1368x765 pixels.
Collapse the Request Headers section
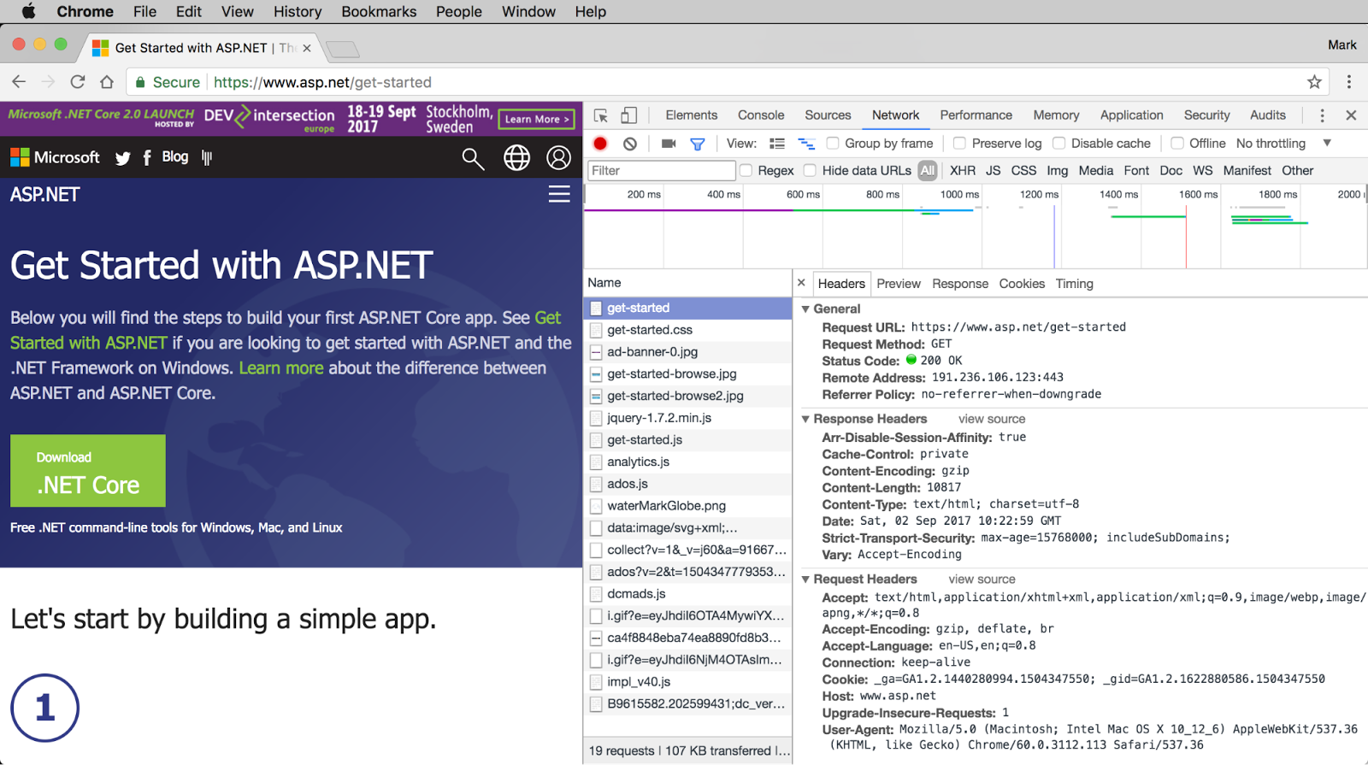pos(805,580)
